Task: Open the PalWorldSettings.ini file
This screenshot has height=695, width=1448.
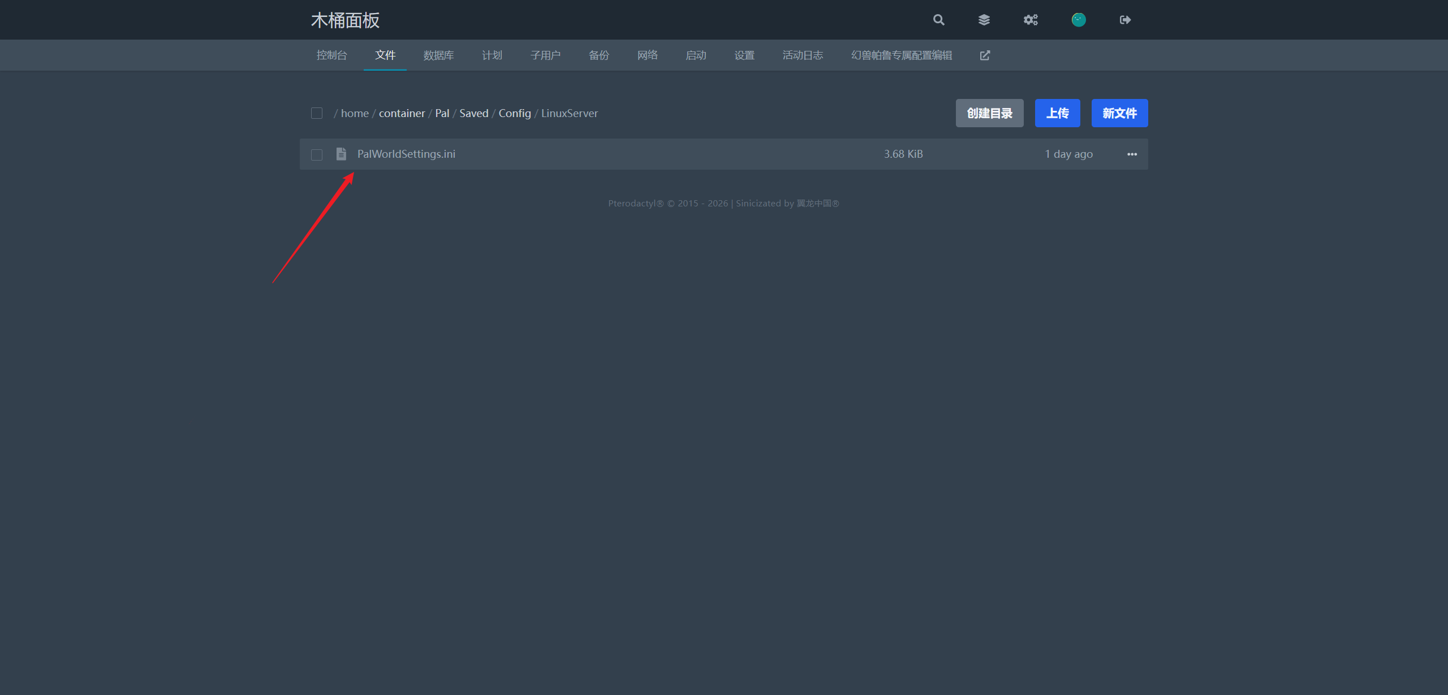Action: (406, 154)
